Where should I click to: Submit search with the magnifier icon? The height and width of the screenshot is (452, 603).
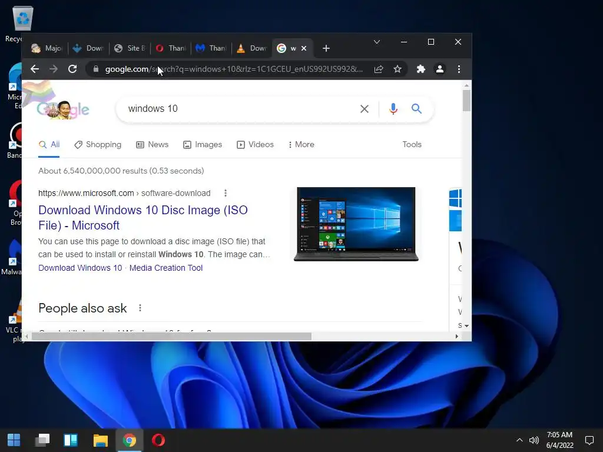click(416, 109)
